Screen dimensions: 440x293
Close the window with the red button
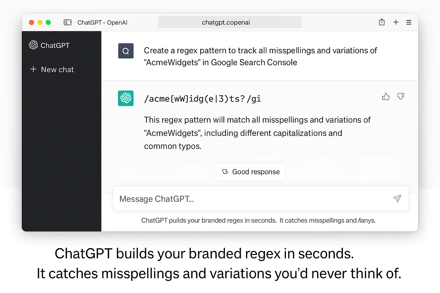32,22
